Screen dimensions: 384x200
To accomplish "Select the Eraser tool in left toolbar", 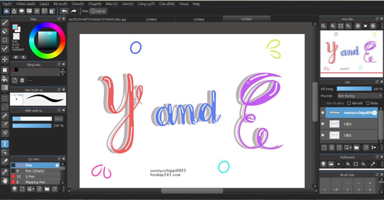I will tap(4, 31).
